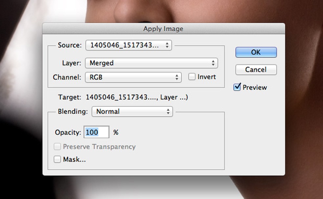Open the Channel dropdown showing RGB
The image size is (323, 199).
point(133,77)
